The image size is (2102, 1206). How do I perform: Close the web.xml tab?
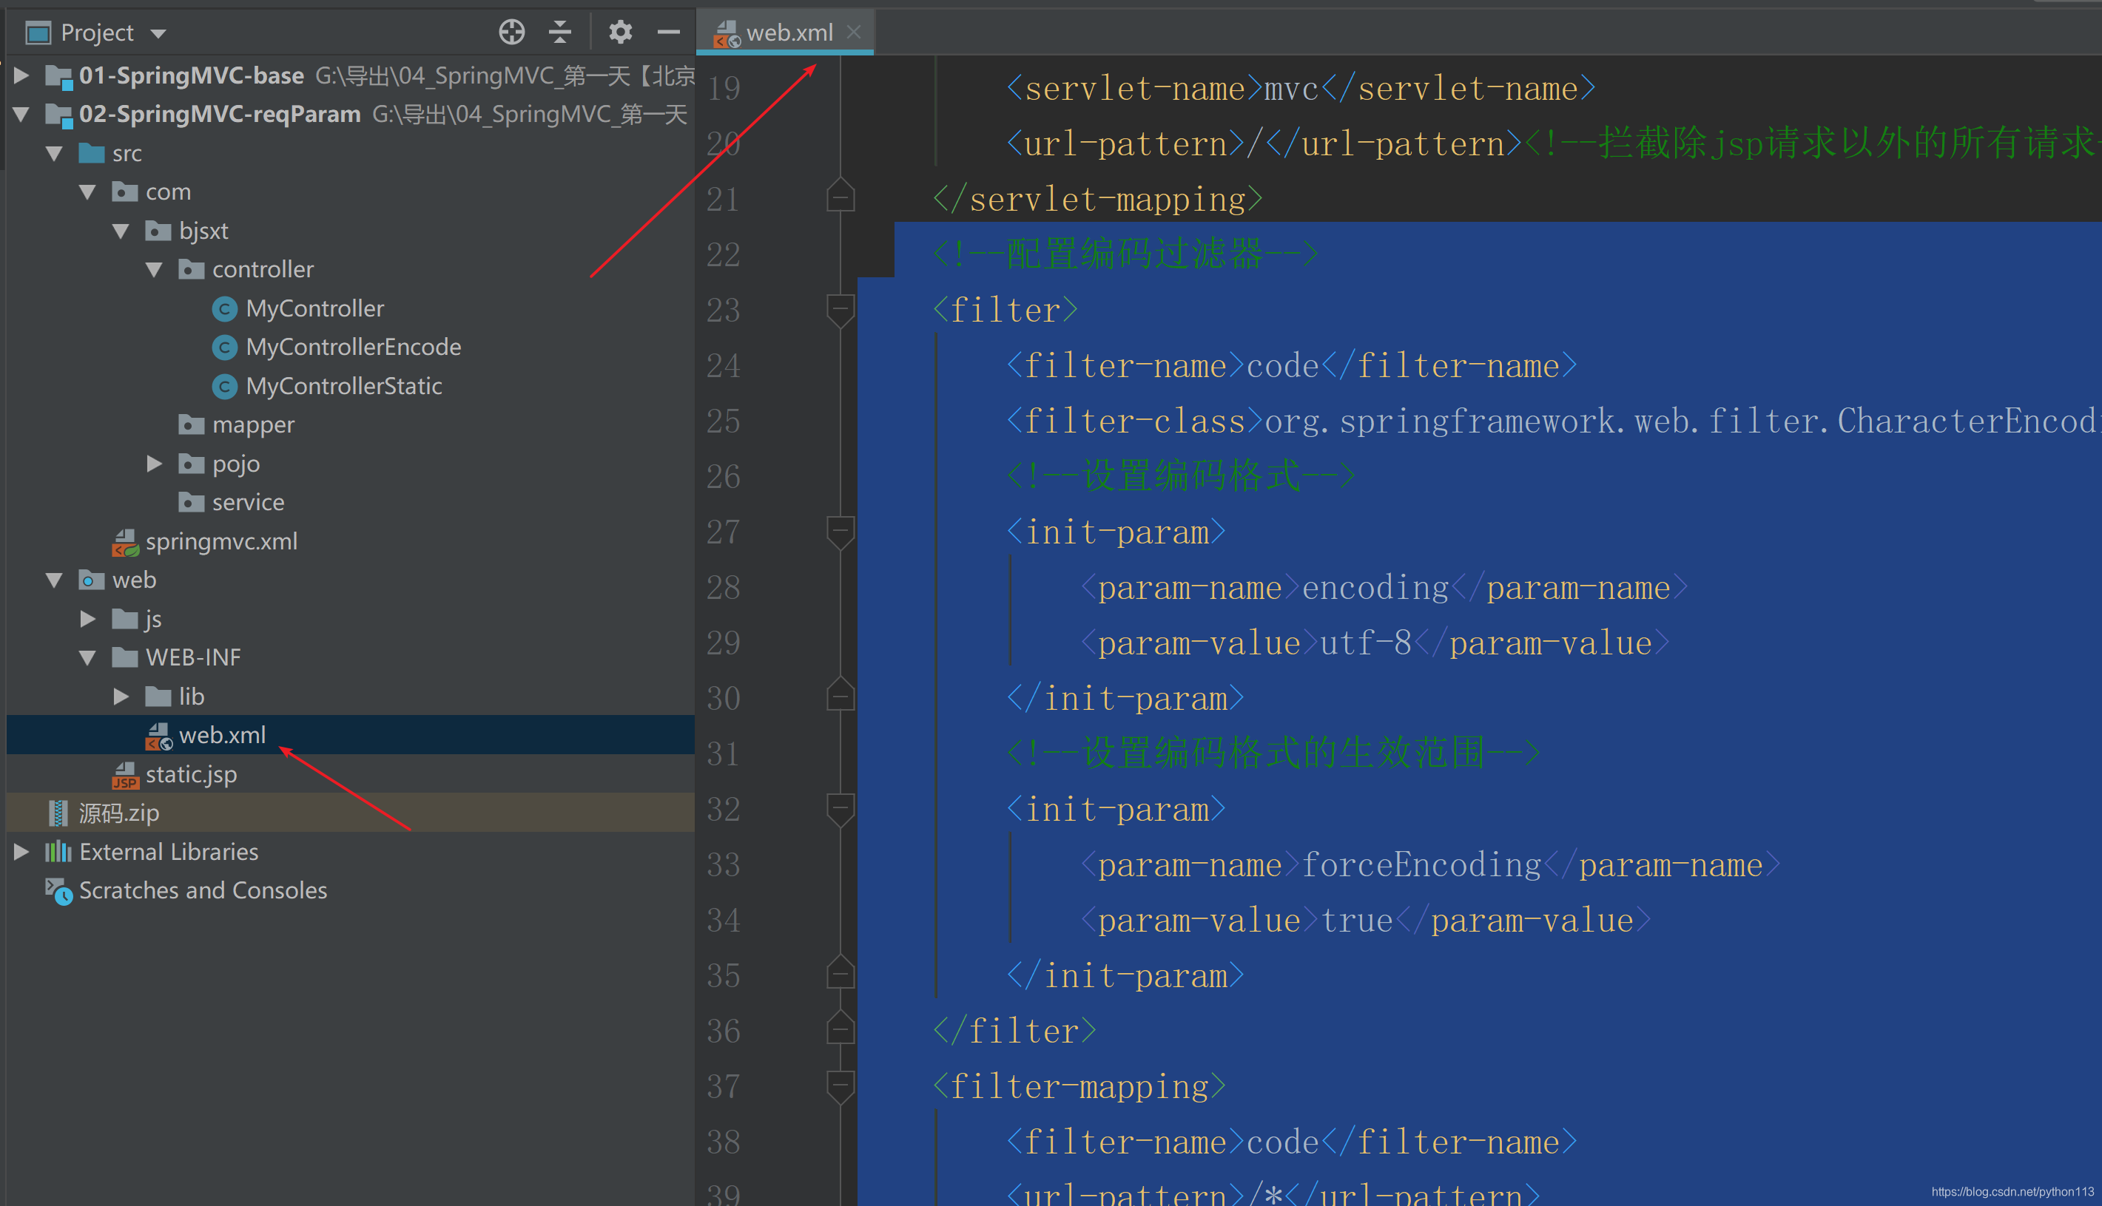(853, 33)
